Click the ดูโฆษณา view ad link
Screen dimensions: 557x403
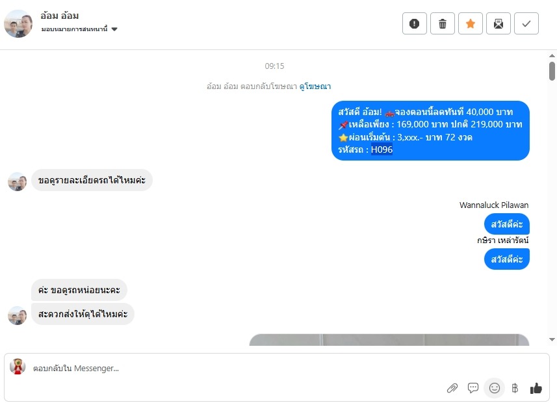315,86
